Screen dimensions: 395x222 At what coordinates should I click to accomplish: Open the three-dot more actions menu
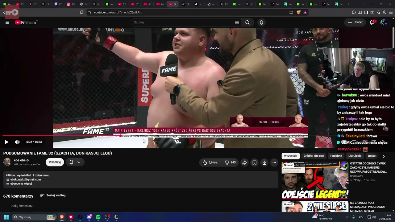[x=274, y=162]
